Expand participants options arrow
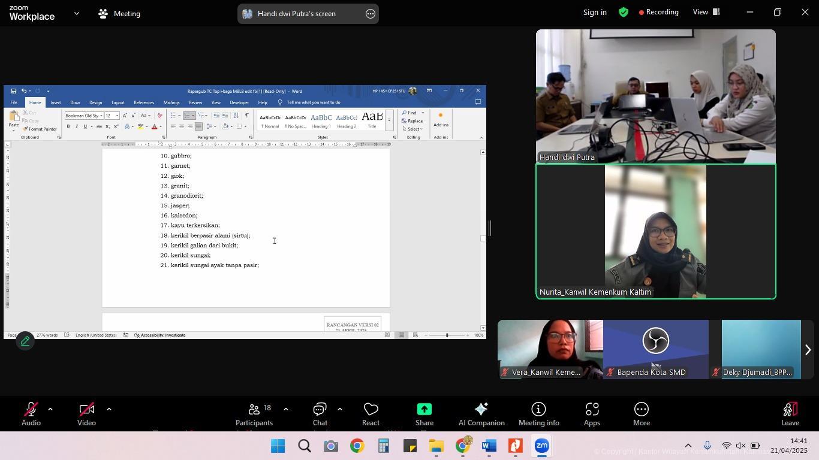 pyautogui.click(x=285, y=410)
